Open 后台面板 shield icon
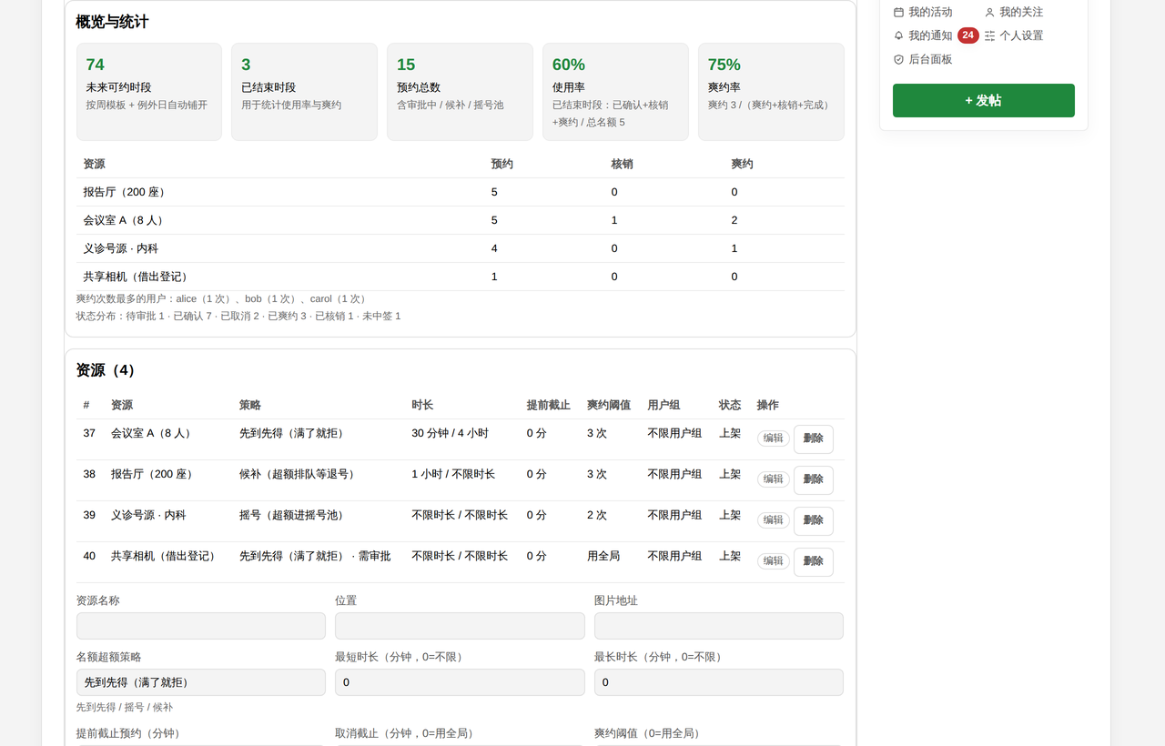Image resolution: width=1165 pixels, height=746 pixels. pos(898,59)
